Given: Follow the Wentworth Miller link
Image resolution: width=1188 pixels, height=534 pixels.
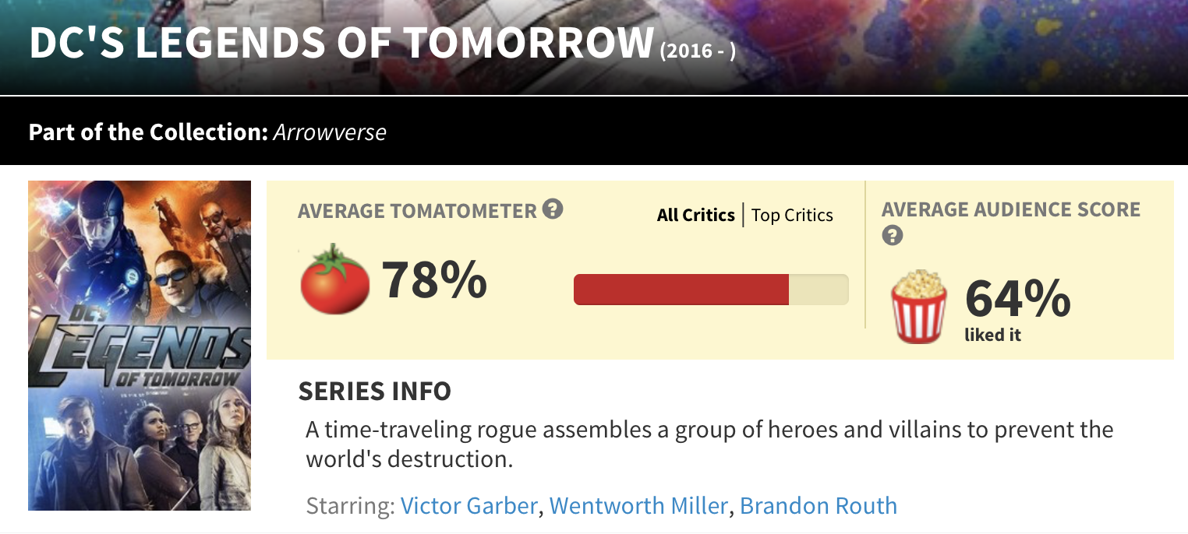Looking at the screenshot, I should click(x=638, y=506).
